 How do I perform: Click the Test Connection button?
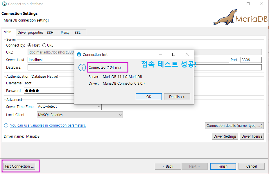coord(19,166)
